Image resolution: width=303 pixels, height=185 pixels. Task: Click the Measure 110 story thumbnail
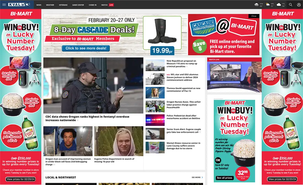pos(155,65)
